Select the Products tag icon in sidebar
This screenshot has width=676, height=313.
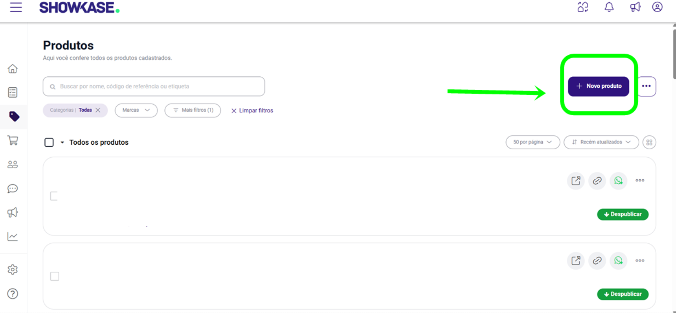click(14, 116)
